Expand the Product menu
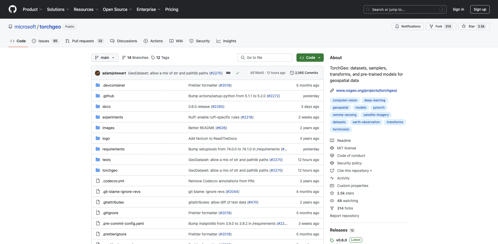The image size is (498, 244). [x=32, y=9]
